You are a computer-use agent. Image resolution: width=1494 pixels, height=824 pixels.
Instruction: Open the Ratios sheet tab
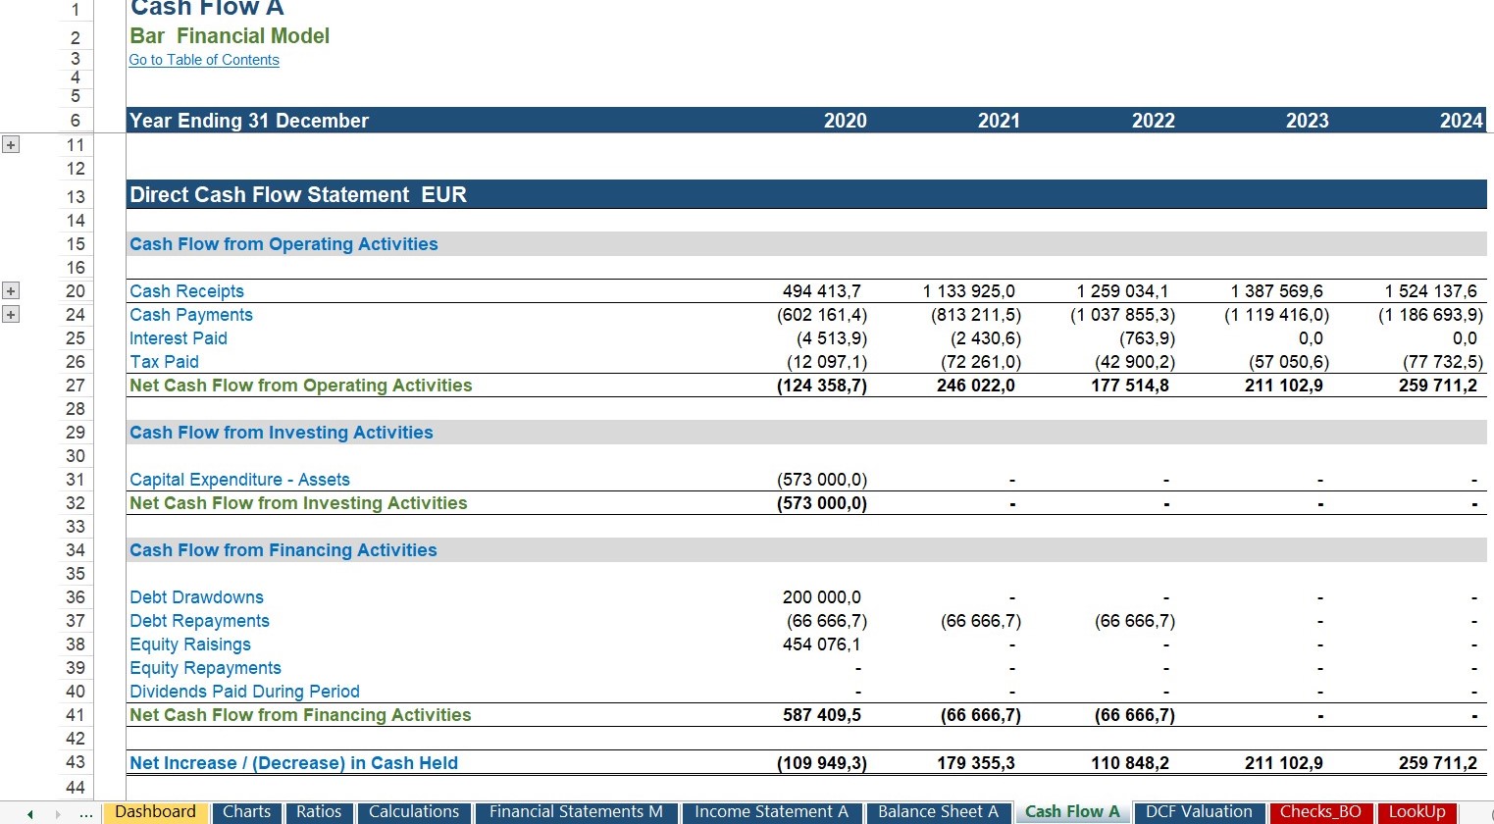[319, 812]
